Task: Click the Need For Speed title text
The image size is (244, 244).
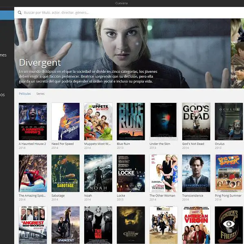Action: tap(63, 144)
